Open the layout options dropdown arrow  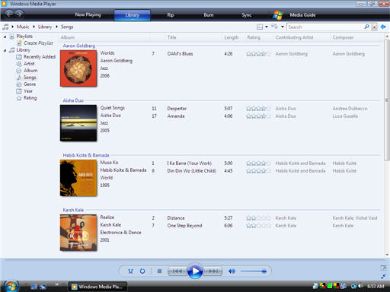267,27
